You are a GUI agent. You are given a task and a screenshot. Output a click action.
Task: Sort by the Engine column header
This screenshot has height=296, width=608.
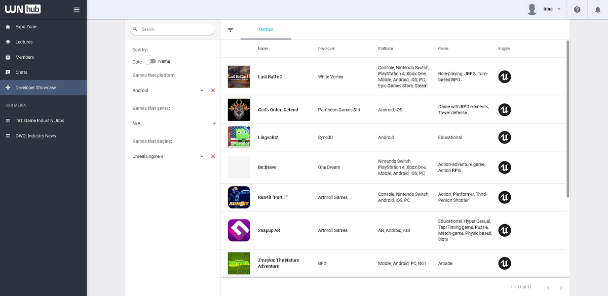504,49
